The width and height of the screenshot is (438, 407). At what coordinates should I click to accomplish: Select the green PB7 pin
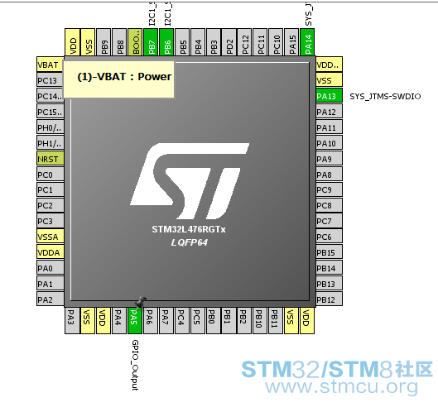pos(151,42)
